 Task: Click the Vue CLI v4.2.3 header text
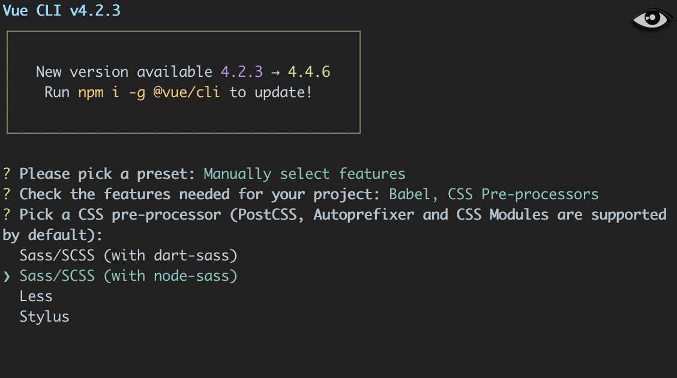tap(62, 10)
